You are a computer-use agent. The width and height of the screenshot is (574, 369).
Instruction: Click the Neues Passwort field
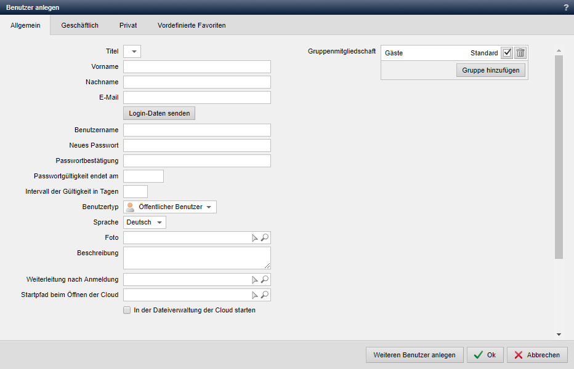(x=197, y=146)
